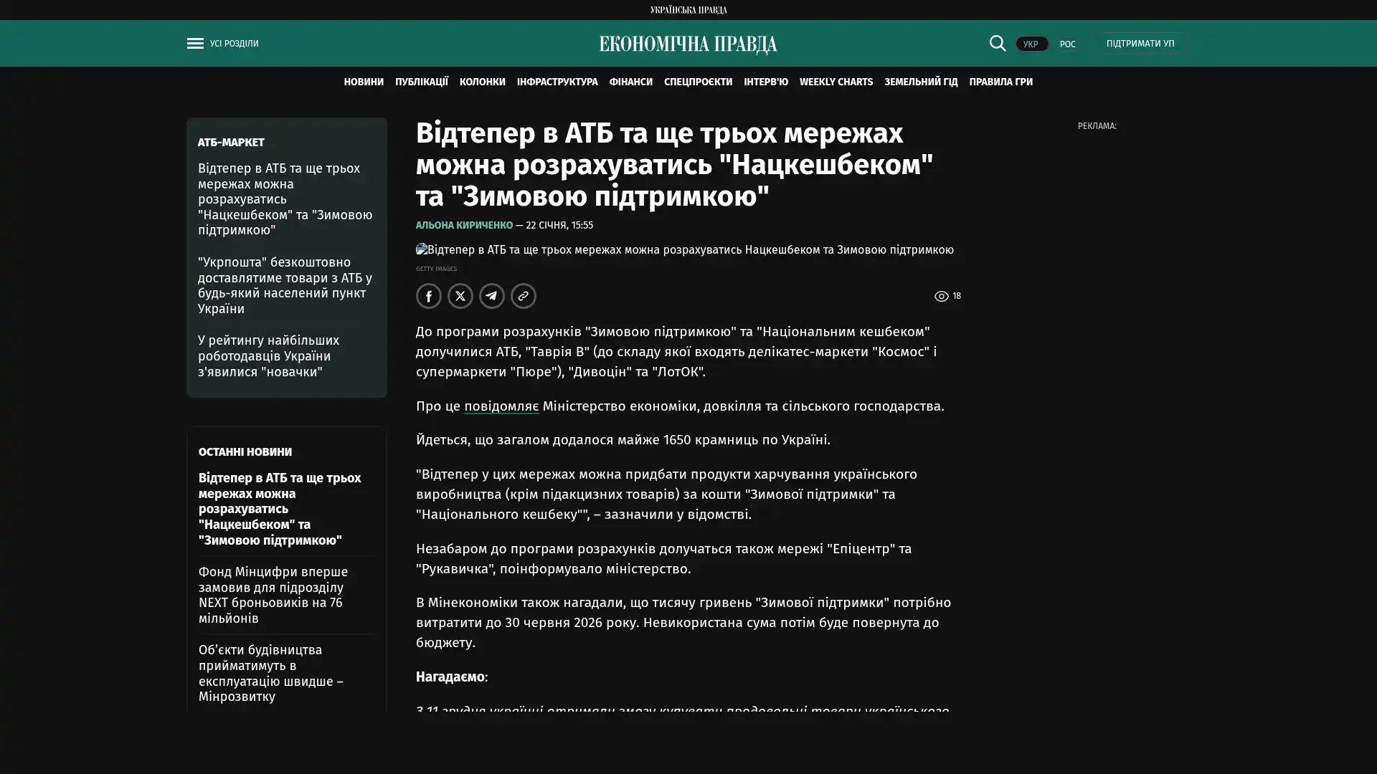
Task: Switch language to РОС
Action: point(1067,44)
